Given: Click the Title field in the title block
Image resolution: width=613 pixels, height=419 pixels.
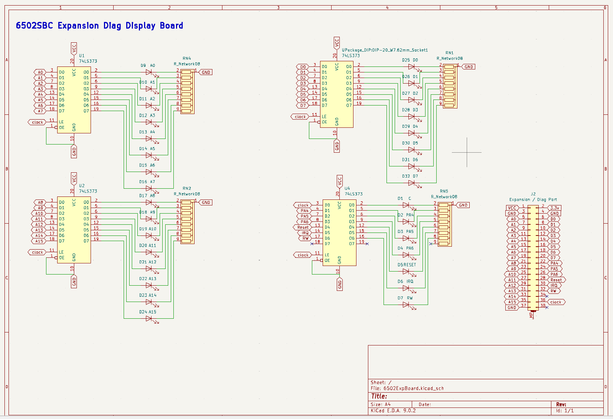Looking at the screenshot, I should [x=379, y=396].
